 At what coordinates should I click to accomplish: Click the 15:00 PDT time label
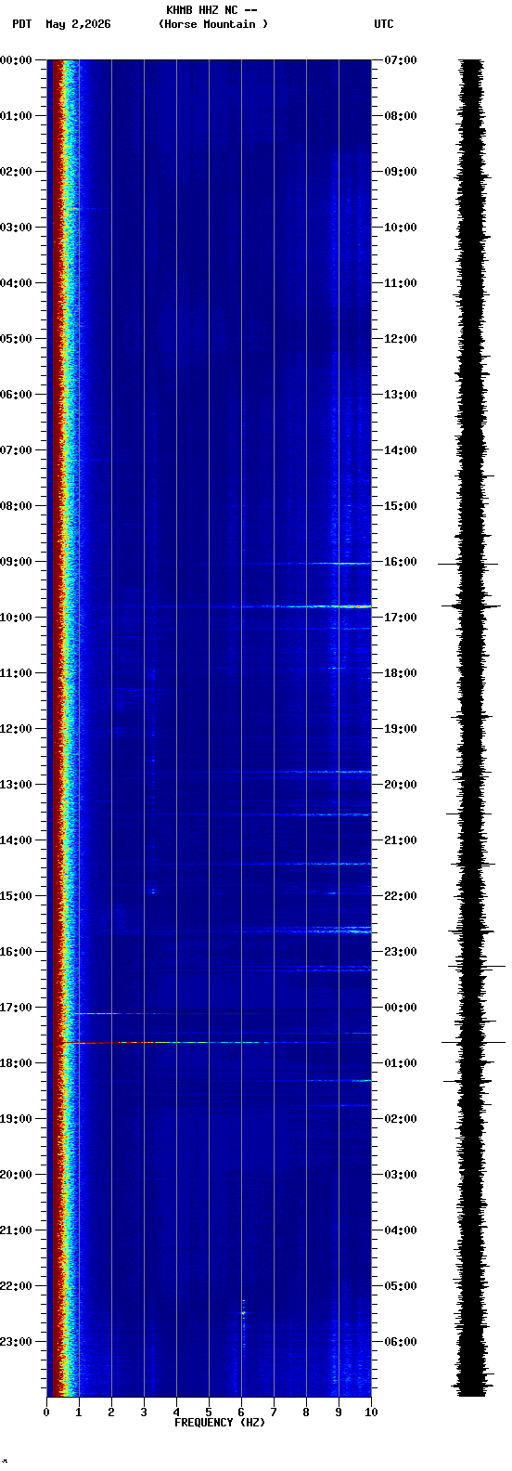[16, 896]
